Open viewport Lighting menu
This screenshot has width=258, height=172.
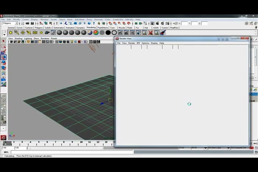pos(28,38)
